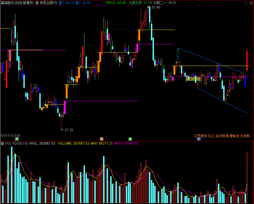
Task: Click the 27.20 low price label
Action: pos(69,130)
